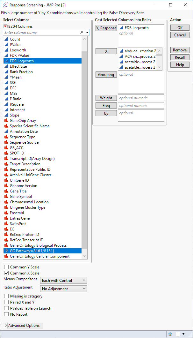Click the continuous icon beside Effect Size
The width and height of the screenshot is (193, 338).
6,66
